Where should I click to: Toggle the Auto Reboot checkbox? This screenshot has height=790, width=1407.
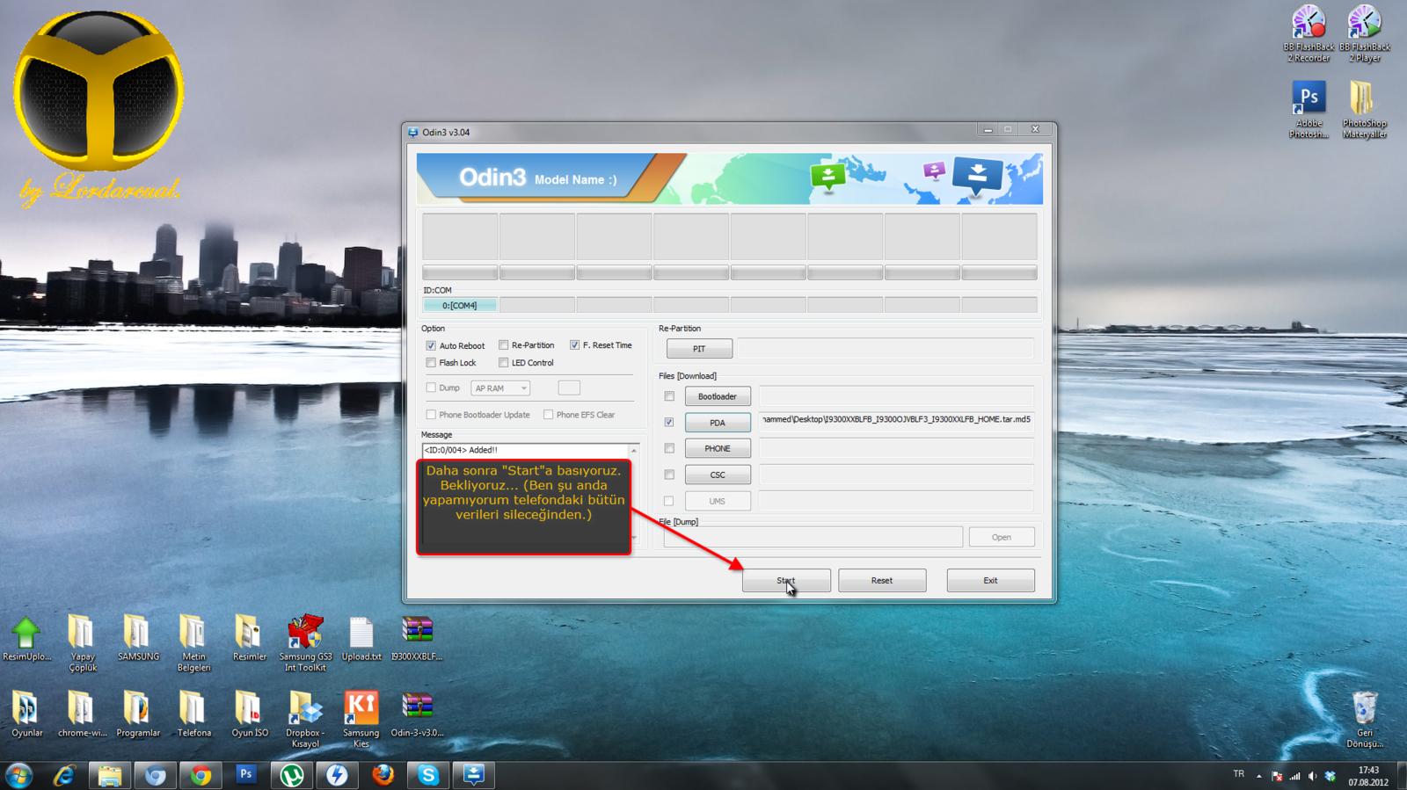pos(431,345)
